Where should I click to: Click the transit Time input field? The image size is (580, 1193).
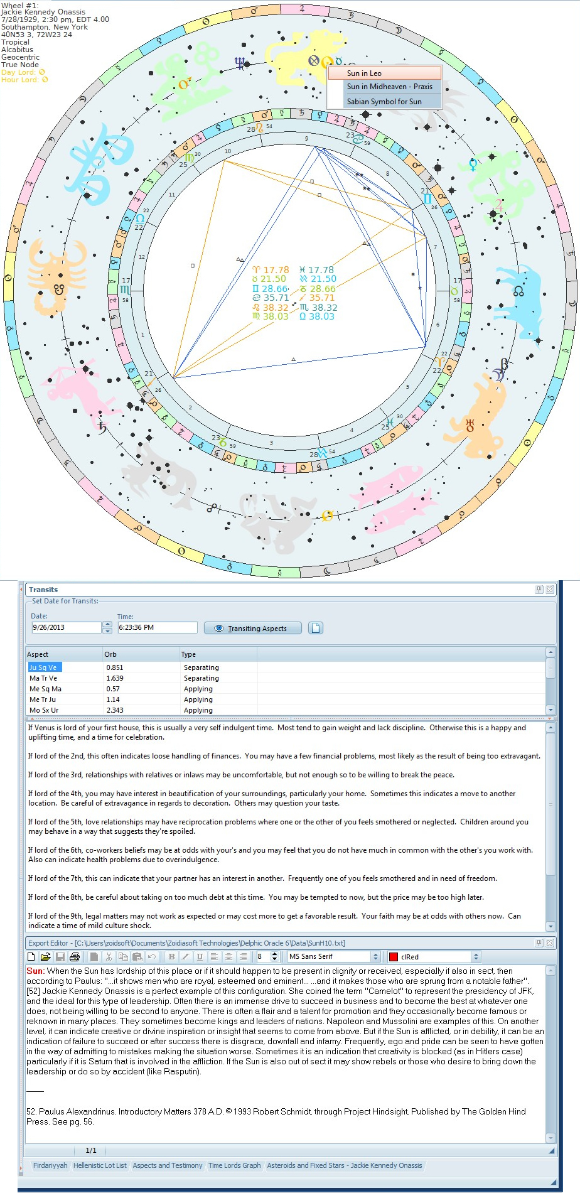click(x=157, y=627)
